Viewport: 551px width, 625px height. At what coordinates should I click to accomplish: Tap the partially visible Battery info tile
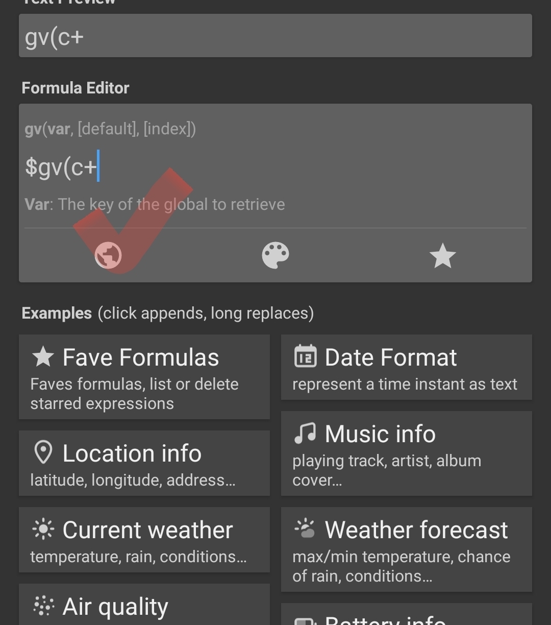406,617
